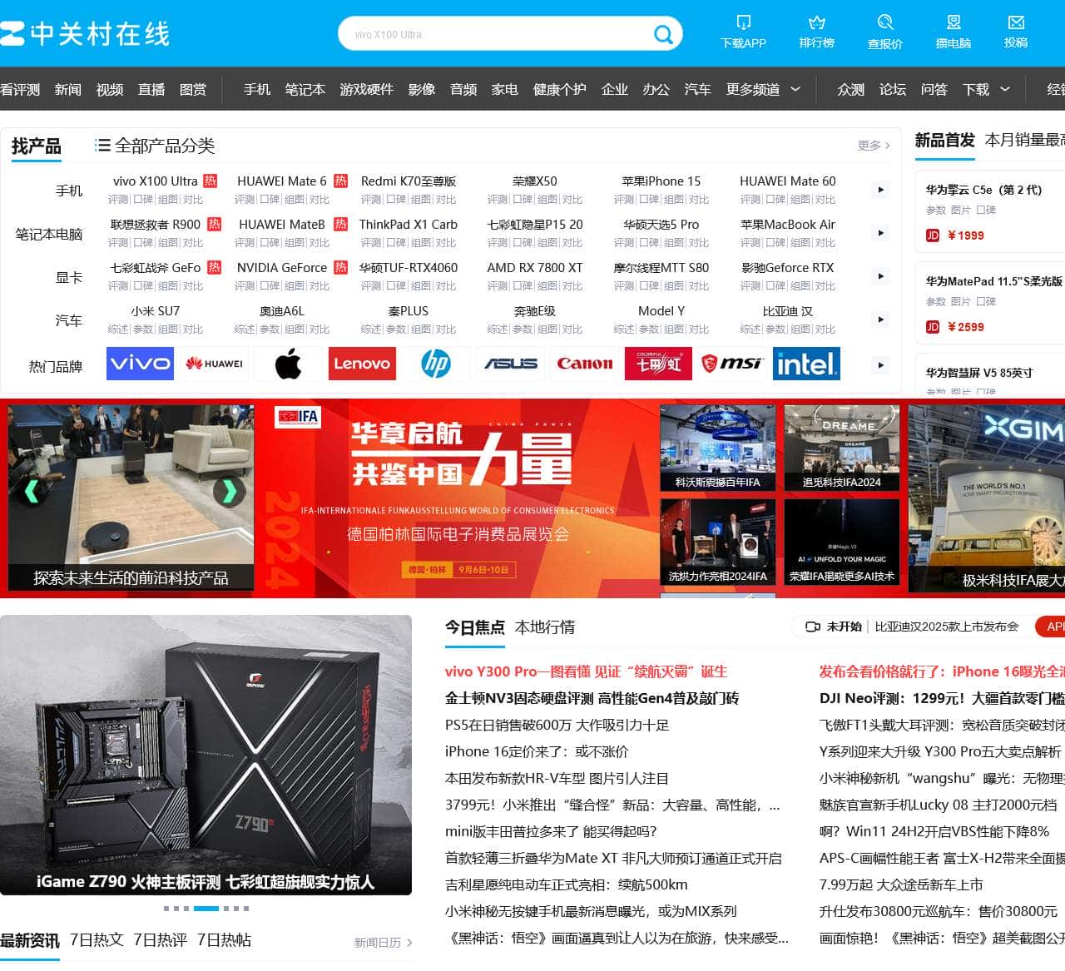Switch to the 7日热评 tab
Screen dimensions: 1065x971
pyautogui.click(x=161, y=940)
